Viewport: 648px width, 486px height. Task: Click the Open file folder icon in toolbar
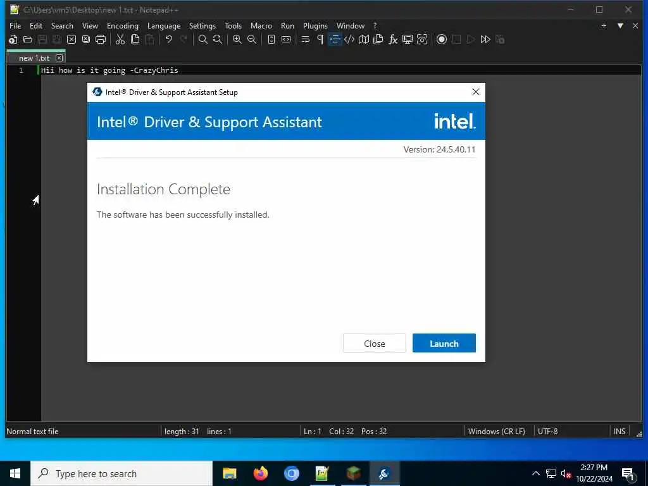(x=28, y=39)
